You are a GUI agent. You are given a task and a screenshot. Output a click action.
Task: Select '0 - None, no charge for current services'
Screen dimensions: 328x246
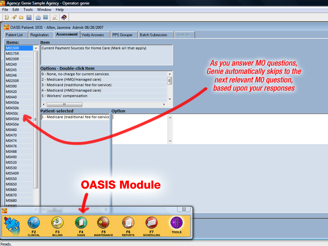104,74
